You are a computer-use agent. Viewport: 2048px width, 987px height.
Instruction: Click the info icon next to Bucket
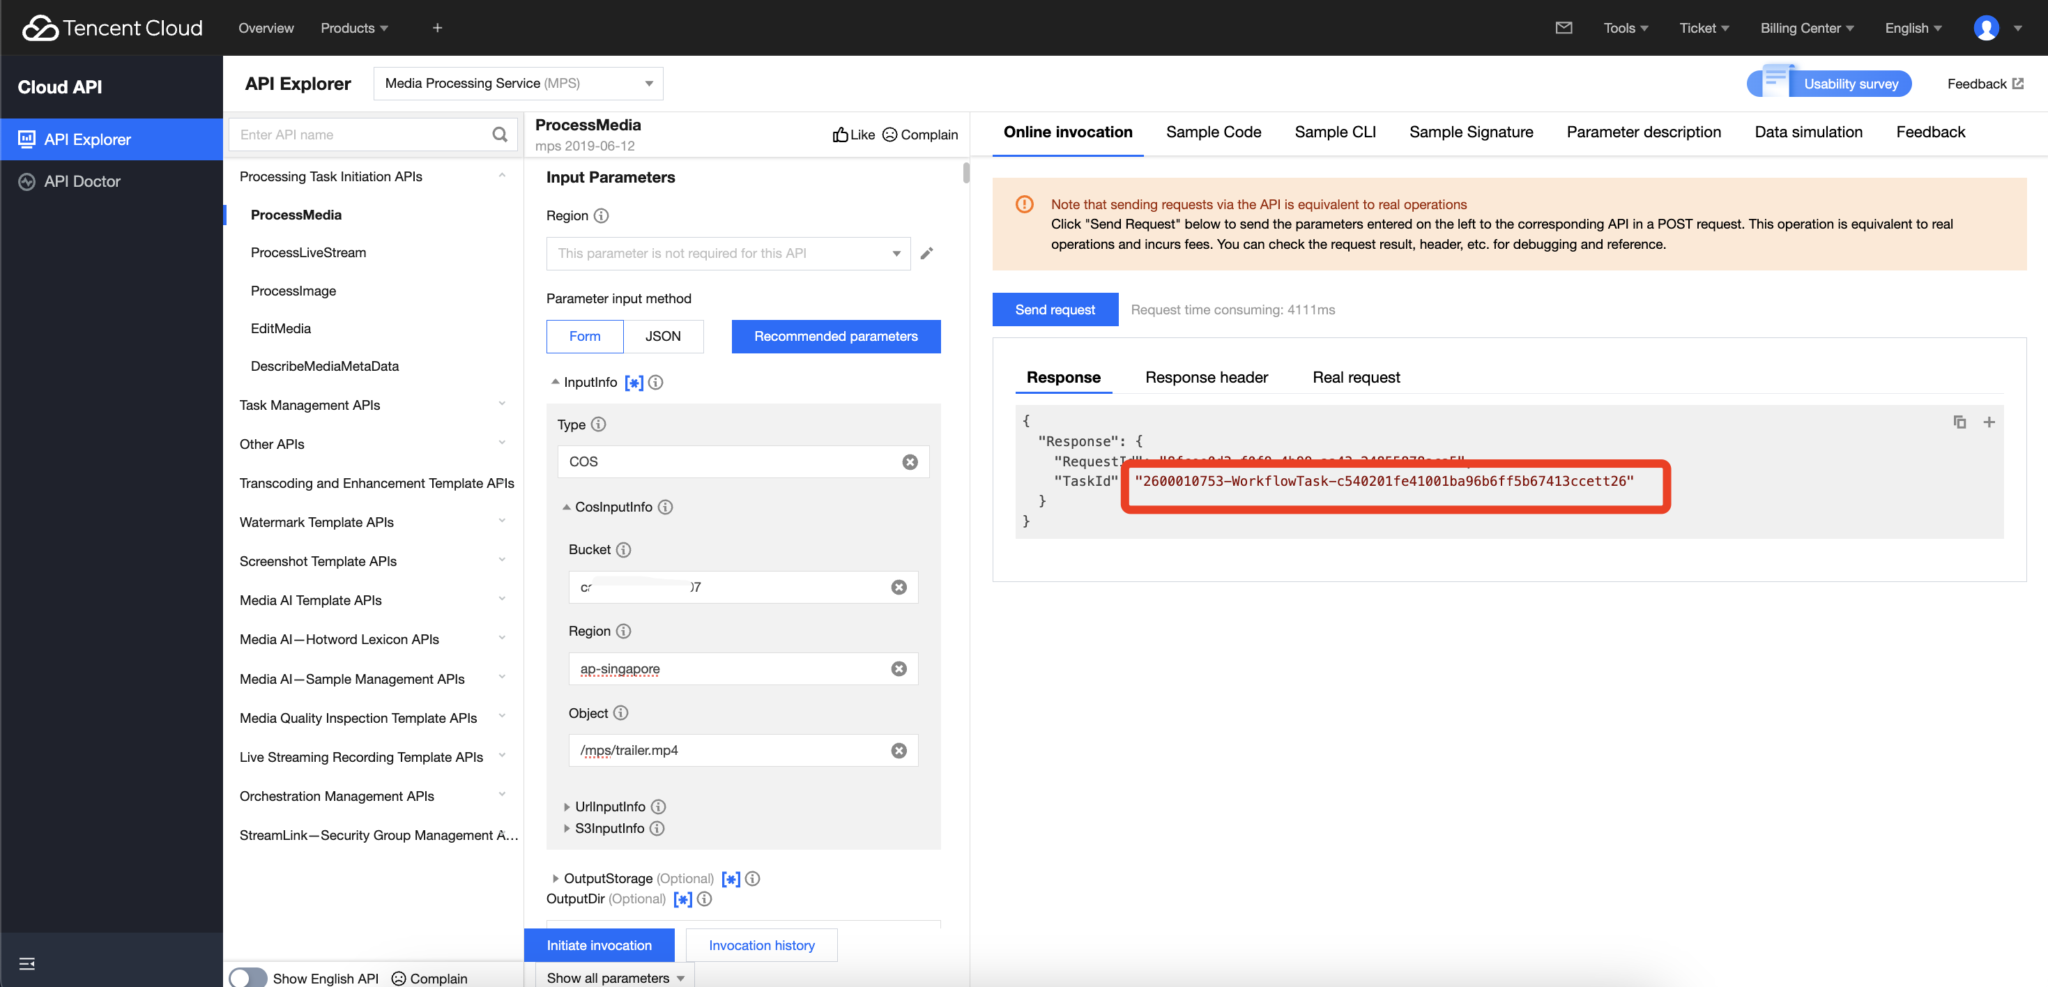pyautogui.click(x=623, y=549)
